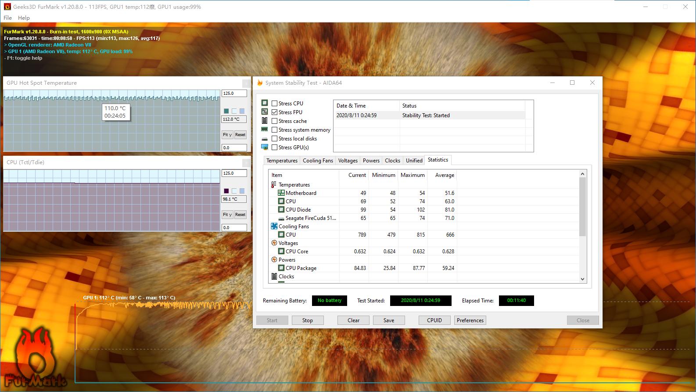Screen dimensions: 696x392
Task: Click the Average column header
Action: (x=442, y=175)
